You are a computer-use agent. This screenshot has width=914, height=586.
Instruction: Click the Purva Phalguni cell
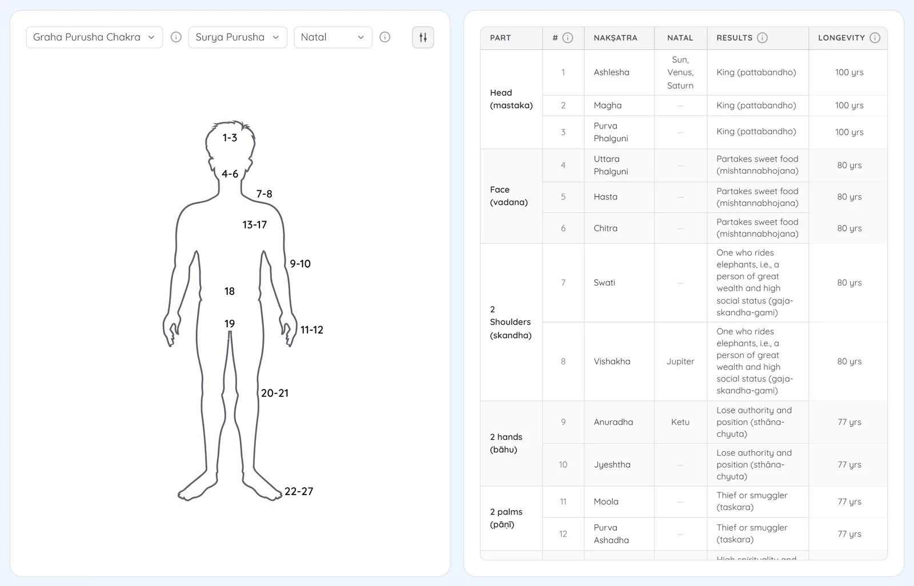[619, 132]
